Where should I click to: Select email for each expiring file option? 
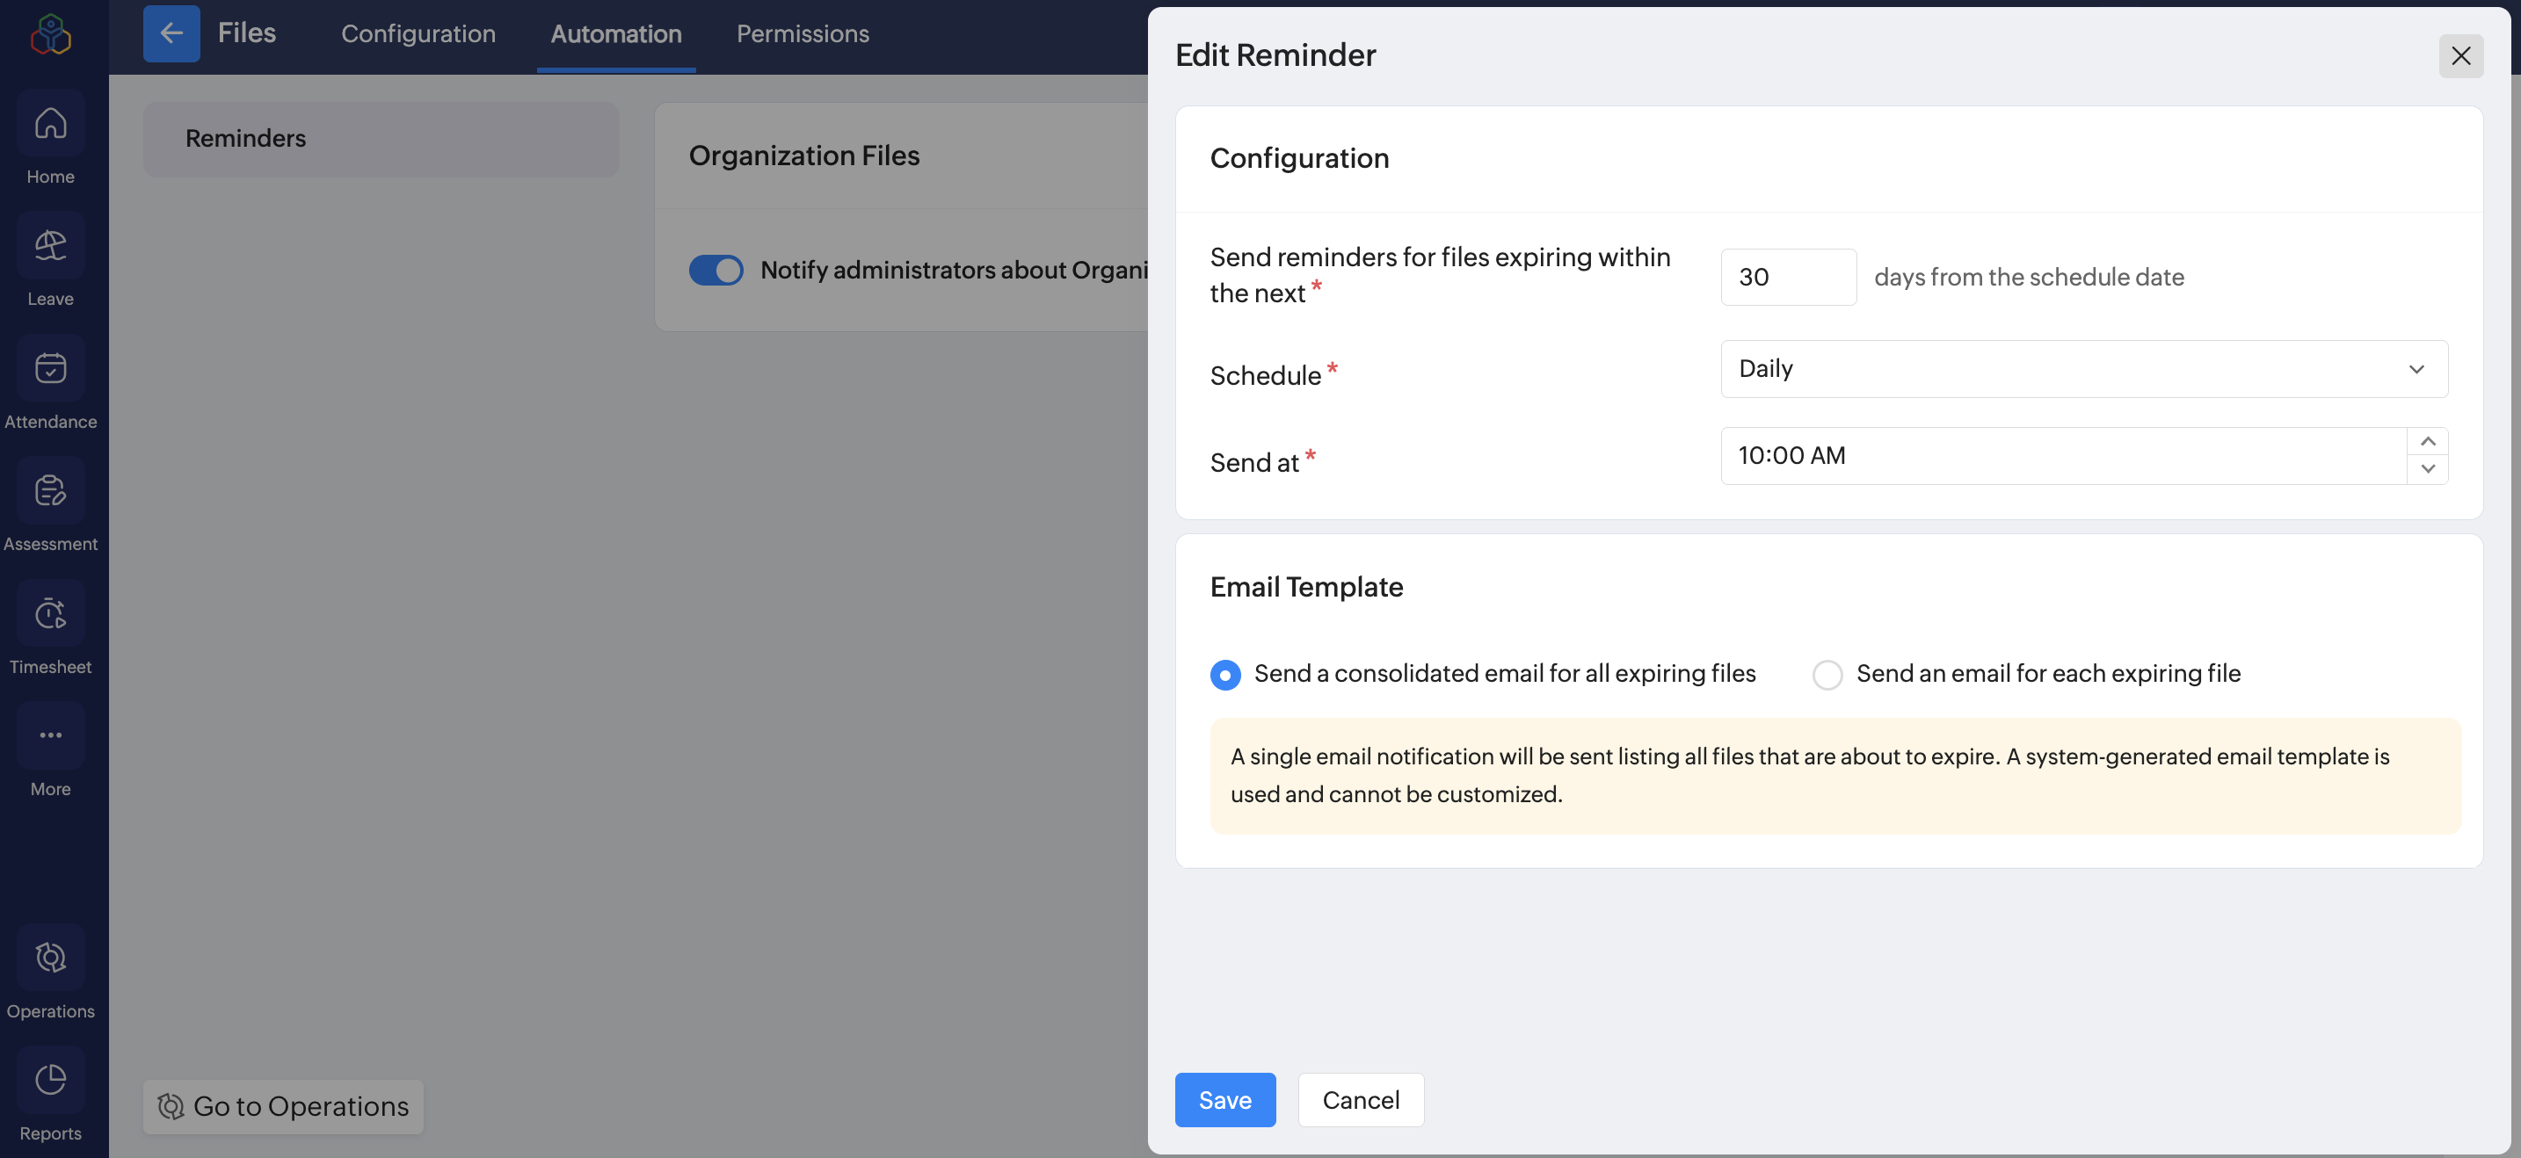coord(1827,675)
